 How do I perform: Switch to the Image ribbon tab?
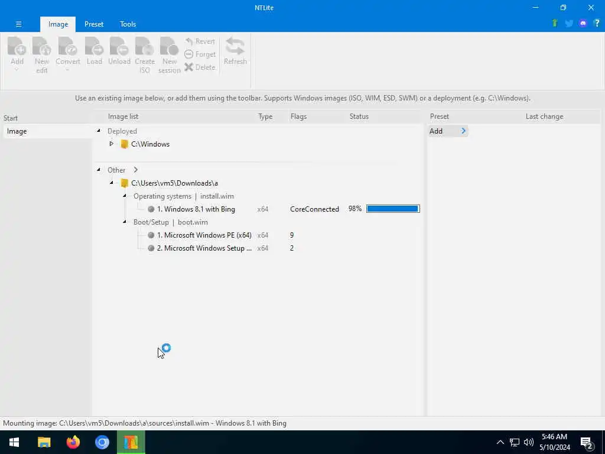tap(58, 24)
